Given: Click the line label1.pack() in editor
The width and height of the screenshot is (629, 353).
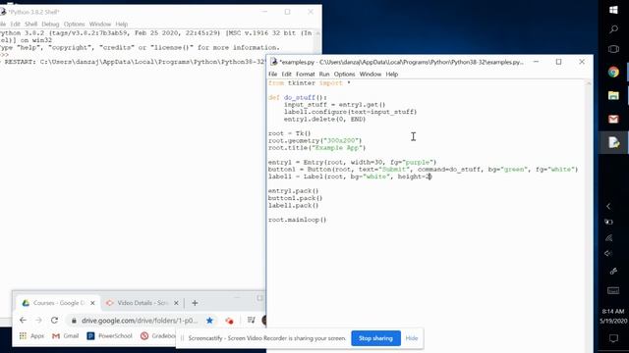Looking at the screenshot, I should click(293, 205).
